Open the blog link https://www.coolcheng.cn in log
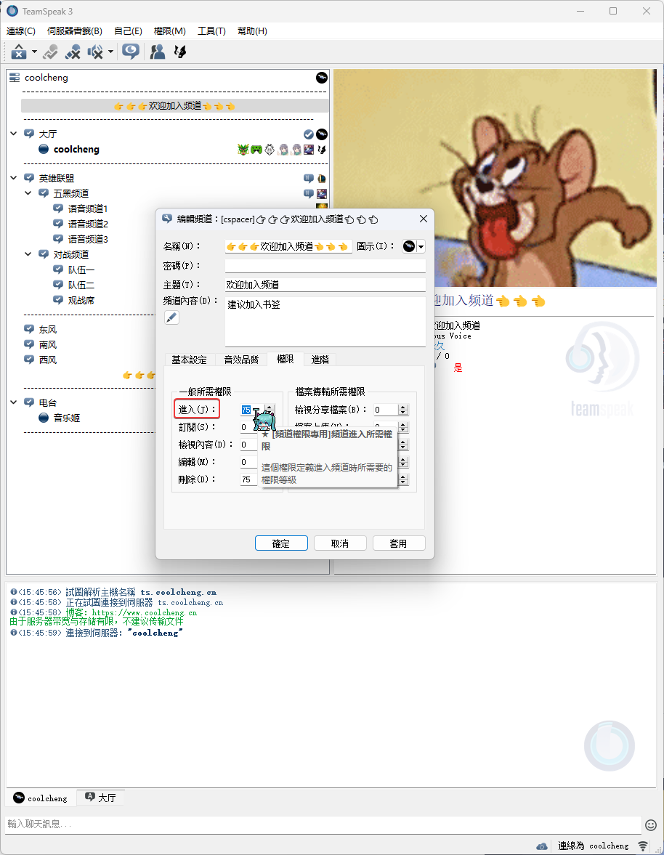The image size is (664, 855). pyautogui.click(x=145, y=612)
